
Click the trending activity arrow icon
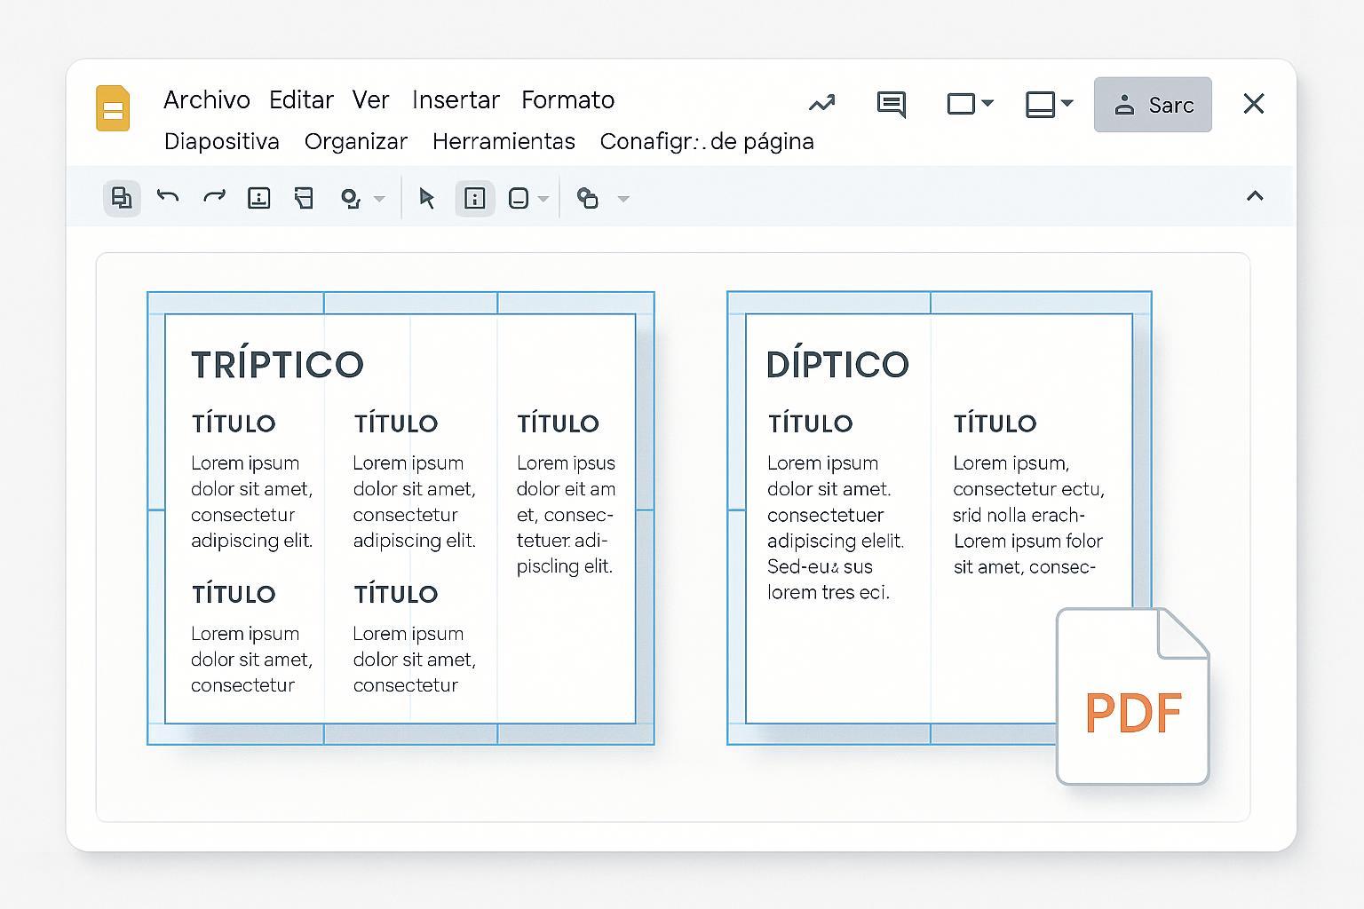822,104
